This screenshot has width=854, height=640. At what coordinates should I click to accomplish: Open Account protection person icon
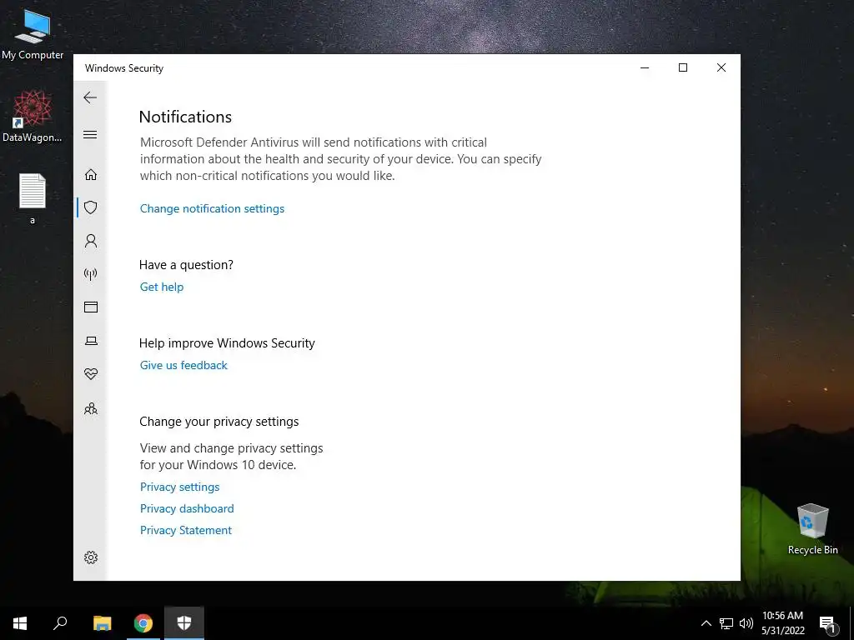point(91,241)
